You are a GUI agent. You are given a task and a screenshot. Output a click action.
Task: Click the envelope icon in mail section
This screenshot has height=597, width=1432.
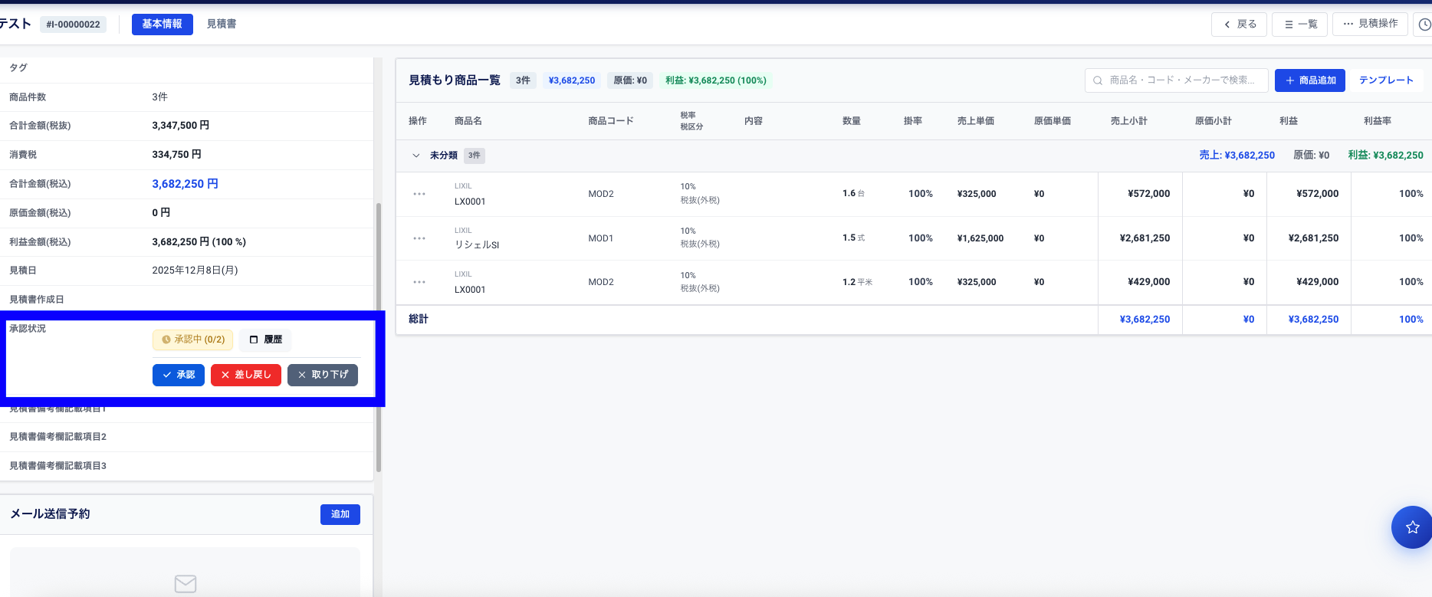pos(186,584)
